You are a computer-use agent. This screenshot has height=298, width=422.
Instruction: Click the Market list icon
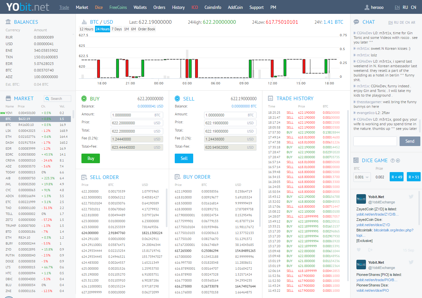point(8,98)
